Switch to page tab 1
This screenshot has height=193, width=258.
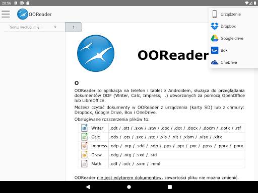74,27
